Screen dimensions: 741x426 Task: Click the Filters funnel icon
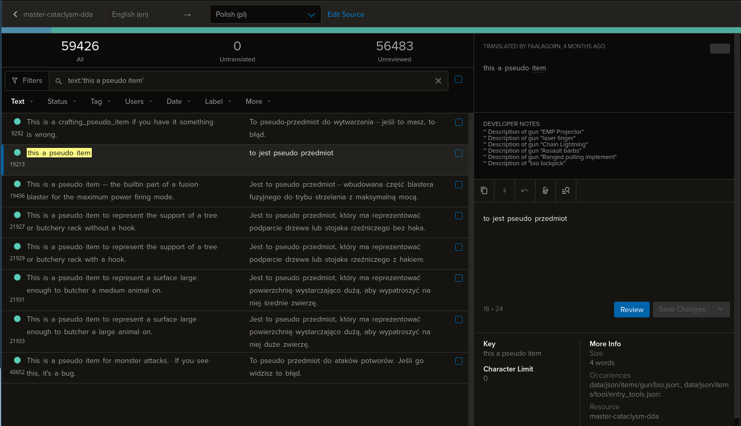point(26,80)
